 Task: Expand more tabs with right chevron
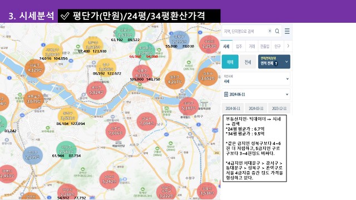click(288, 46)
